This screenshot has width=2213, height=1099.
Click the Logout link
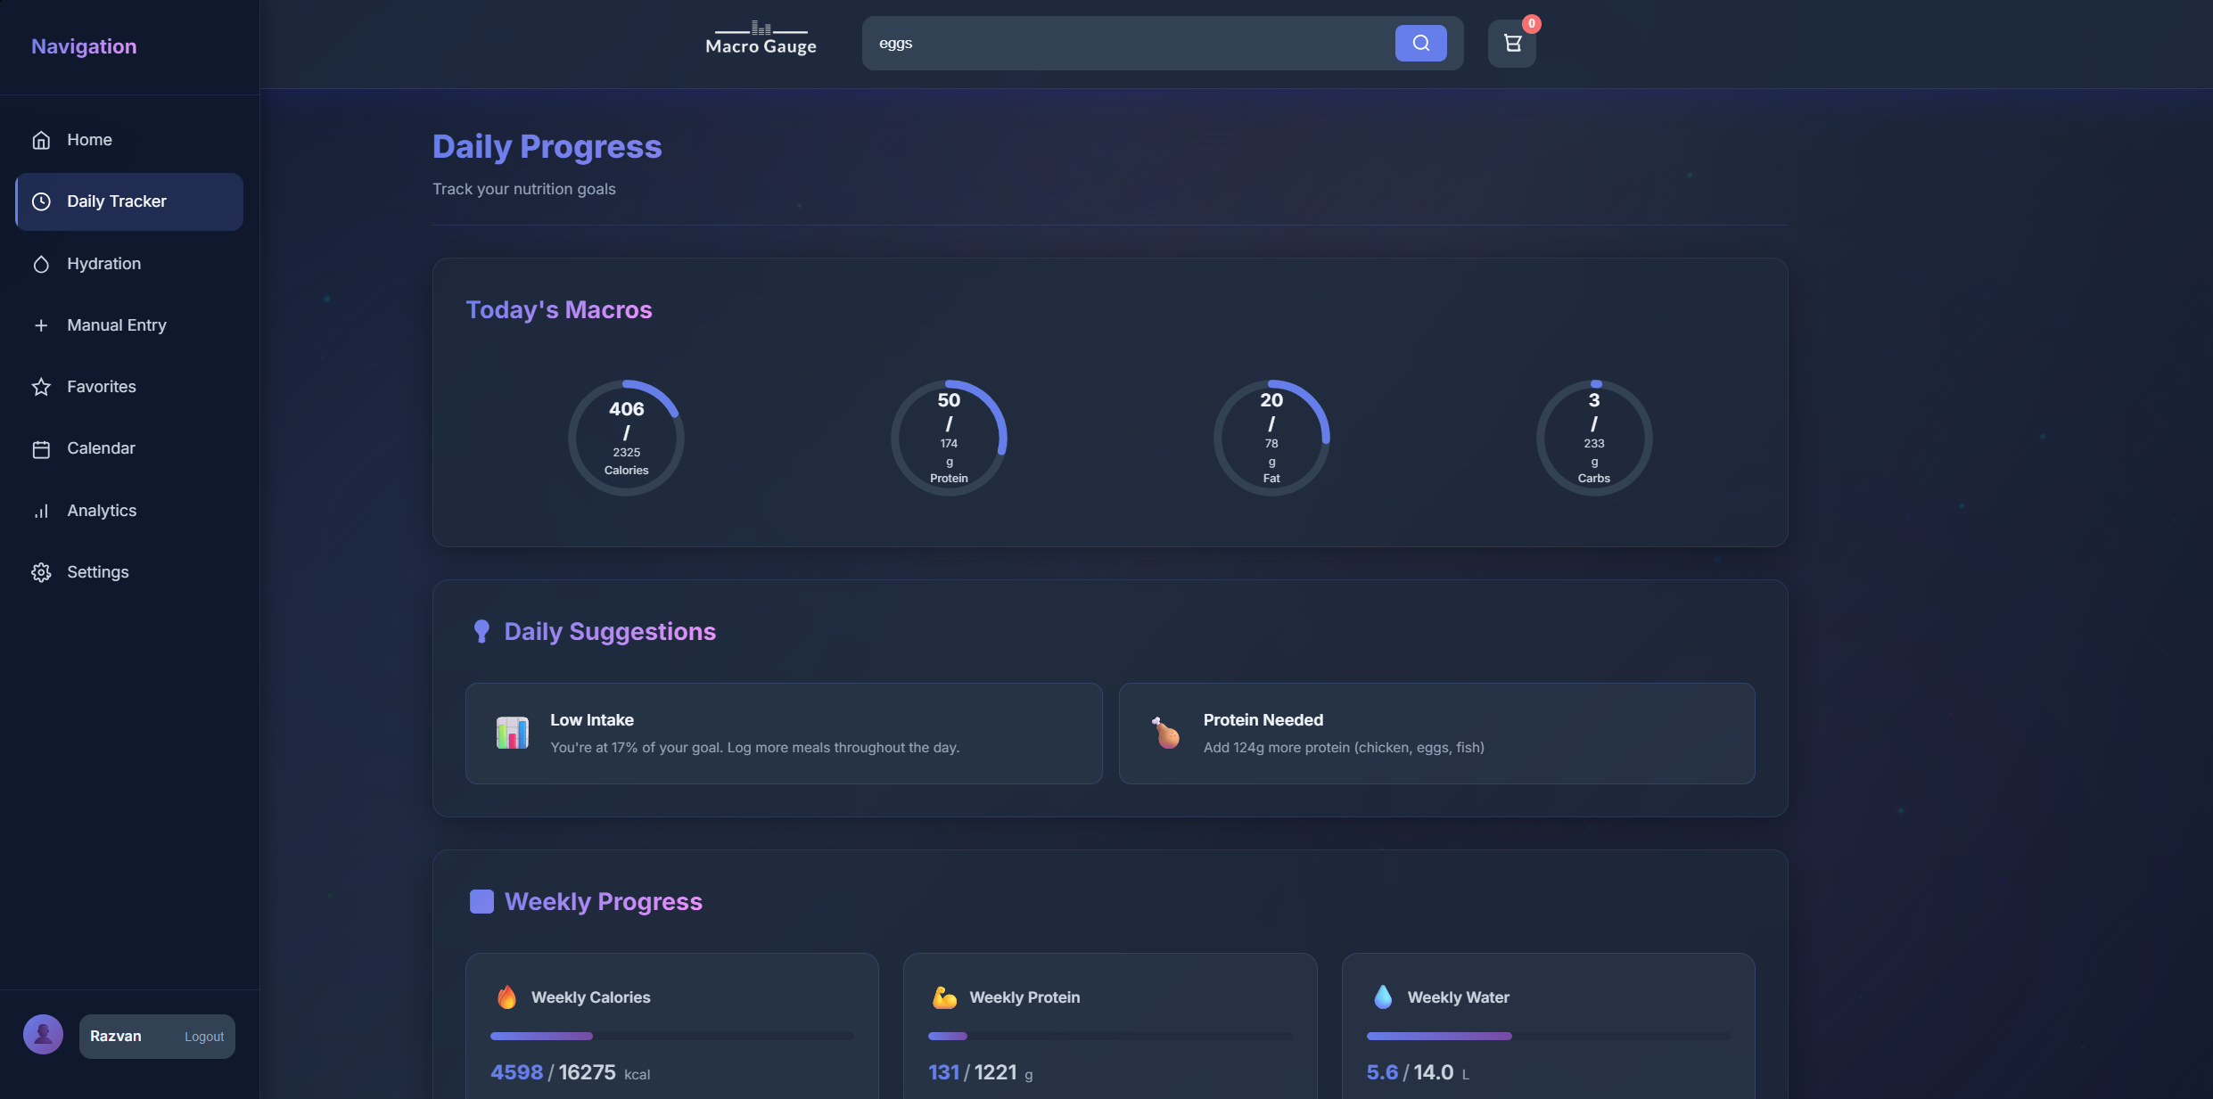point(204,1037)
